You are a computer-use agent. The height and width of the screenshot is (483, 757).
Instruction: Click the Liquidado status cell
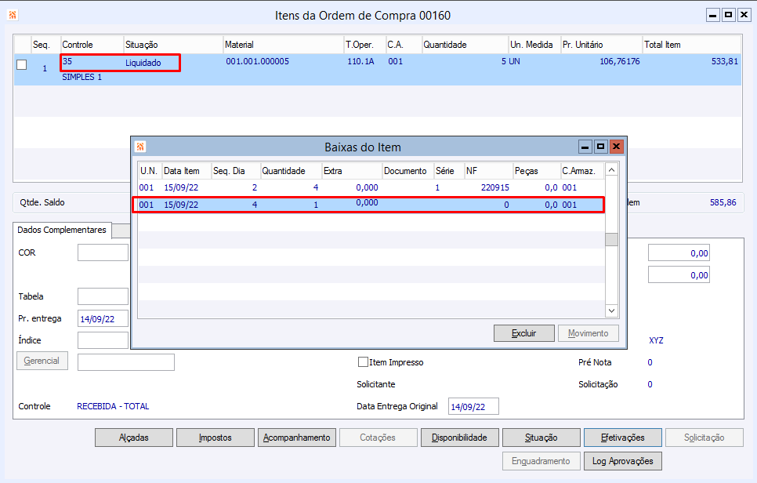click(x=143, y=63)
